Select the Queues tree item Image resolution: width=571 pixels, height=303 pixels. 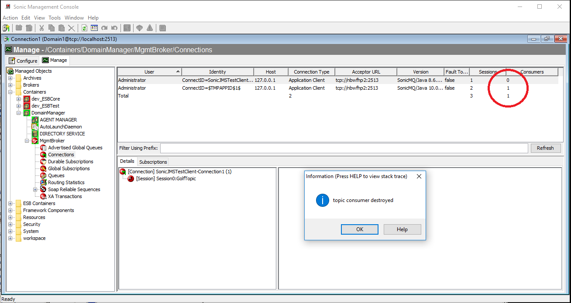(x=56, y=175)
